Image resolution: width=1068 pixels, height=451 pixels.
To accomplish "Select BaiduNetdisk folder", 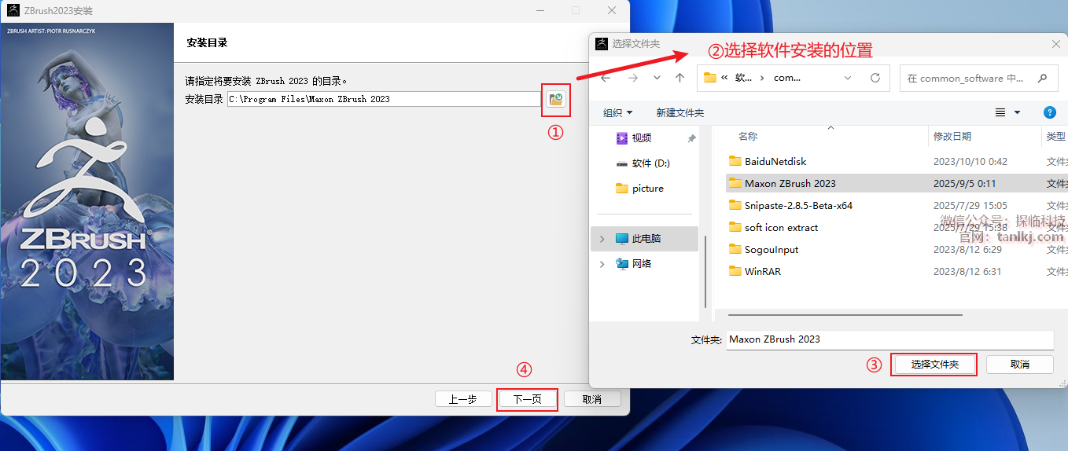I will click(775, 161).
